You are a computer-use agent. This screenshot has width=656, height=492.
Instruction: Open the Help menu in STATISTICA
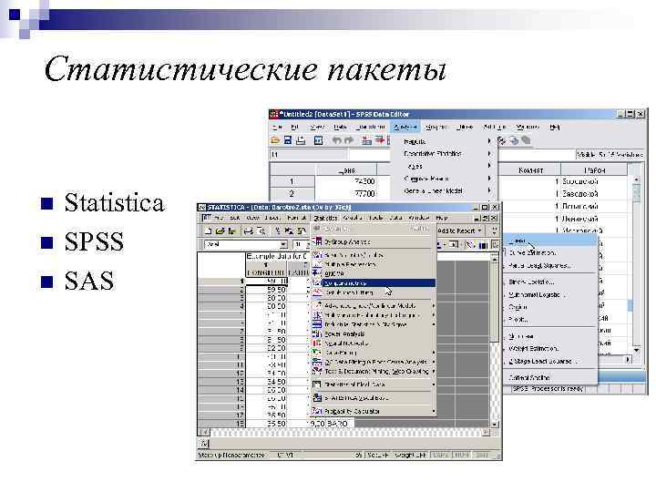click(442, 218)
